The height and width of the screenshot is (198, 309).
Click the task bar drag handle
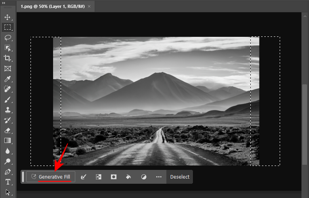[23, 177]
